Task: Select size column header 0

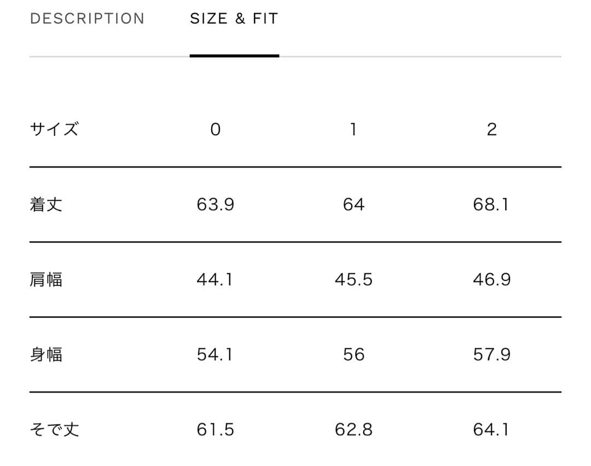Action: click(216, 130)
